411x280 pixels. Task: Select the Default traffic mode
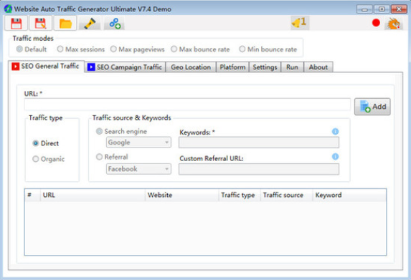click(x=32, y=49)
